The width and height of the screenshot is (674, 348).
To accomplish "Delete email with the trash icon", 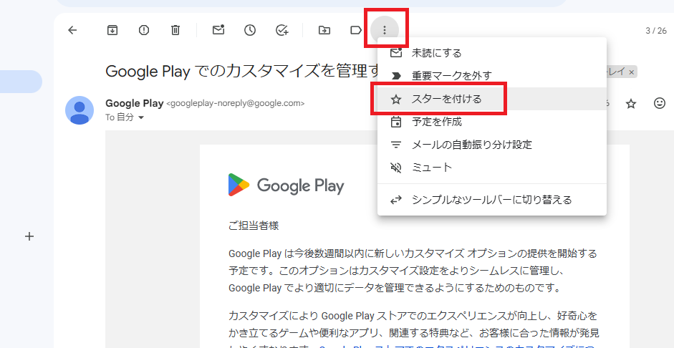I will (x=175, y=30).
